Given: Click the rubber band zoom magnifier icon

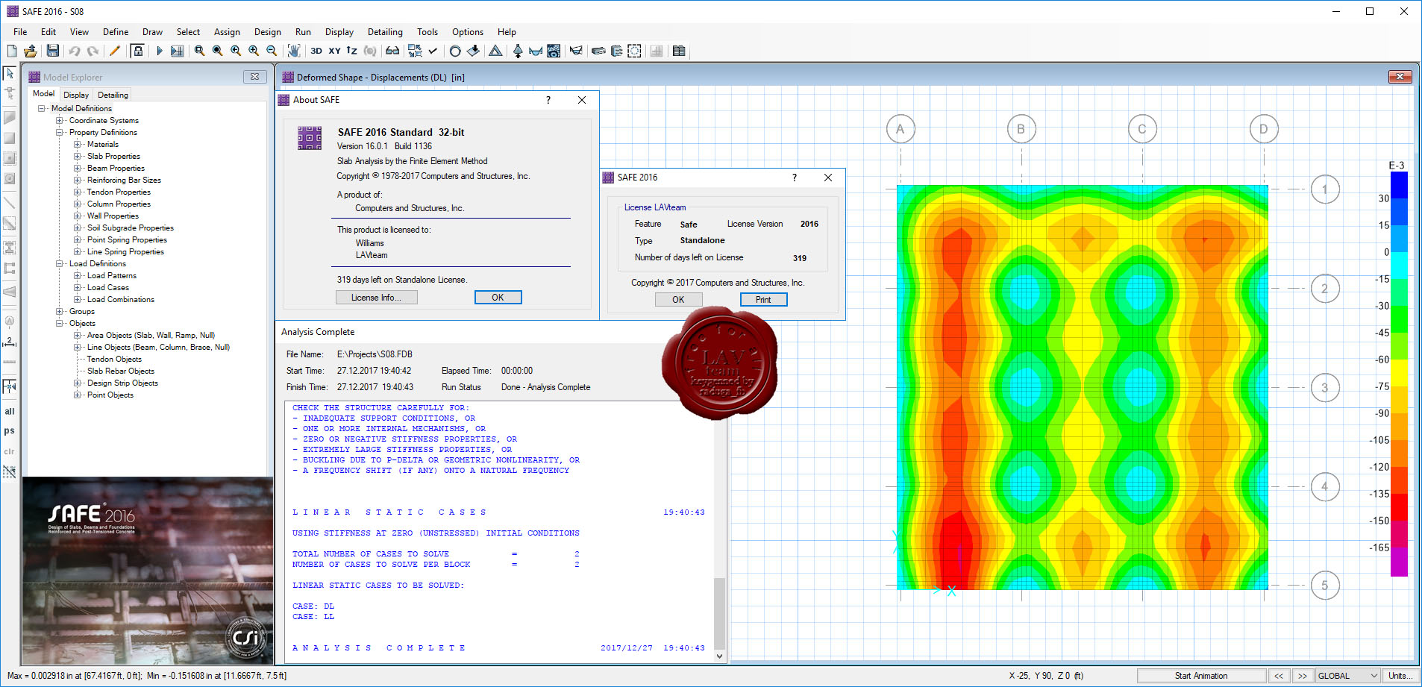Looking at the screenshot, I should coord(199,51).
